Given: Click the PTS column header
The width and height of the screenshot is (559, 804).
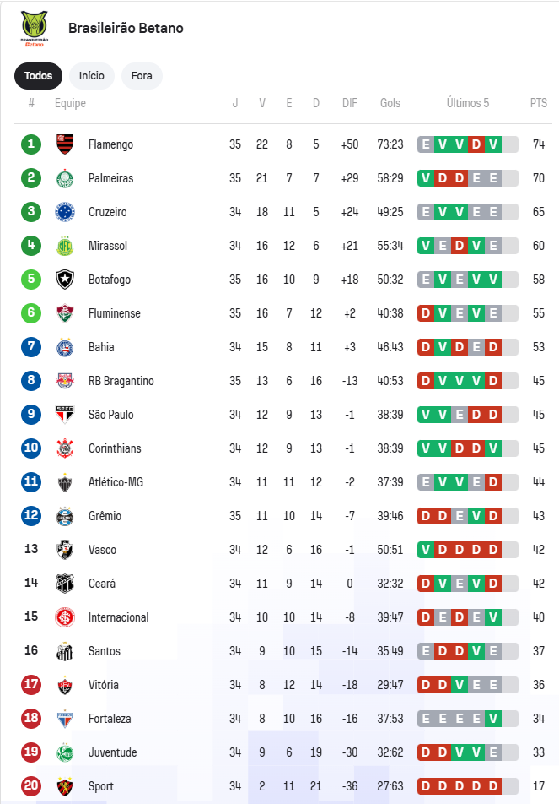Looking at the screenshot, I should click(539, 103).
